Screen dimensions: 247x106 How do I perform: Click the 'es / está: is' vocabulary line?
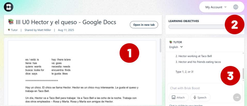(32, 60)
